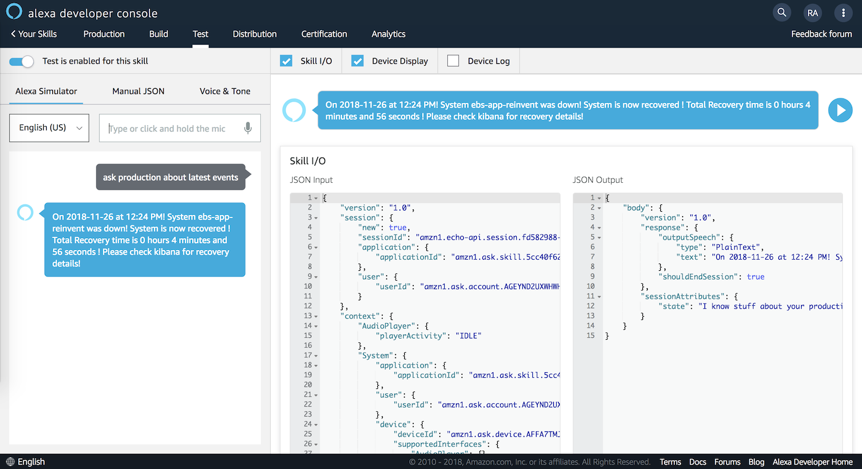Click the JSON Output label

tap(597, 180)
